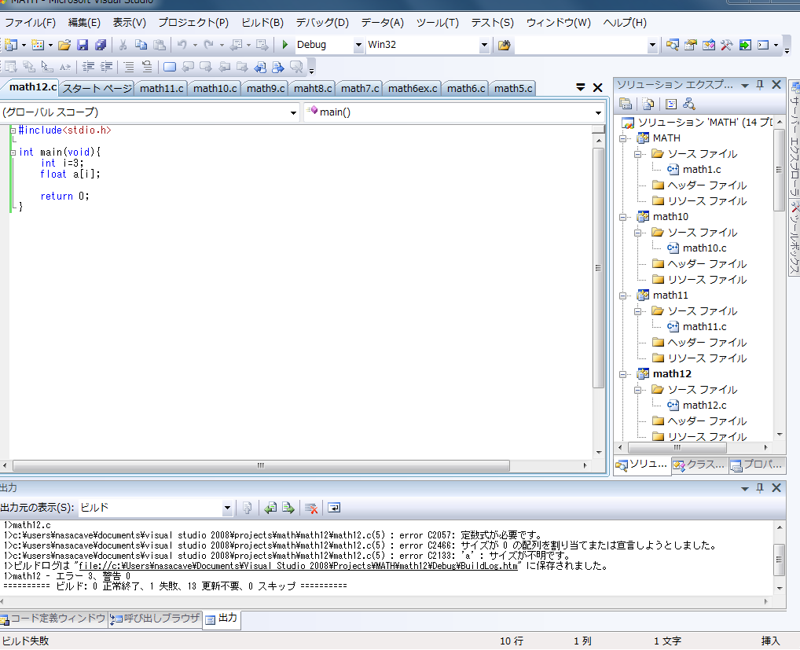This screenshot has height=650, width=800.
Task: Click the Increase Indent icon
Action: tap(107, 67)
